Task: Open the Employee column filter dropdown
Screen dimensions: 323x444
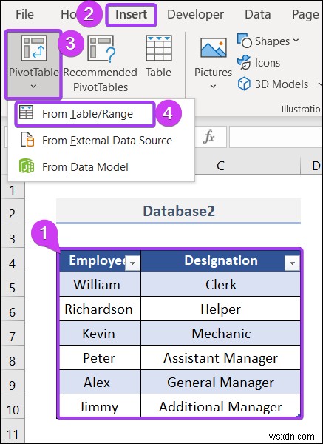Action: pos(132,263)
